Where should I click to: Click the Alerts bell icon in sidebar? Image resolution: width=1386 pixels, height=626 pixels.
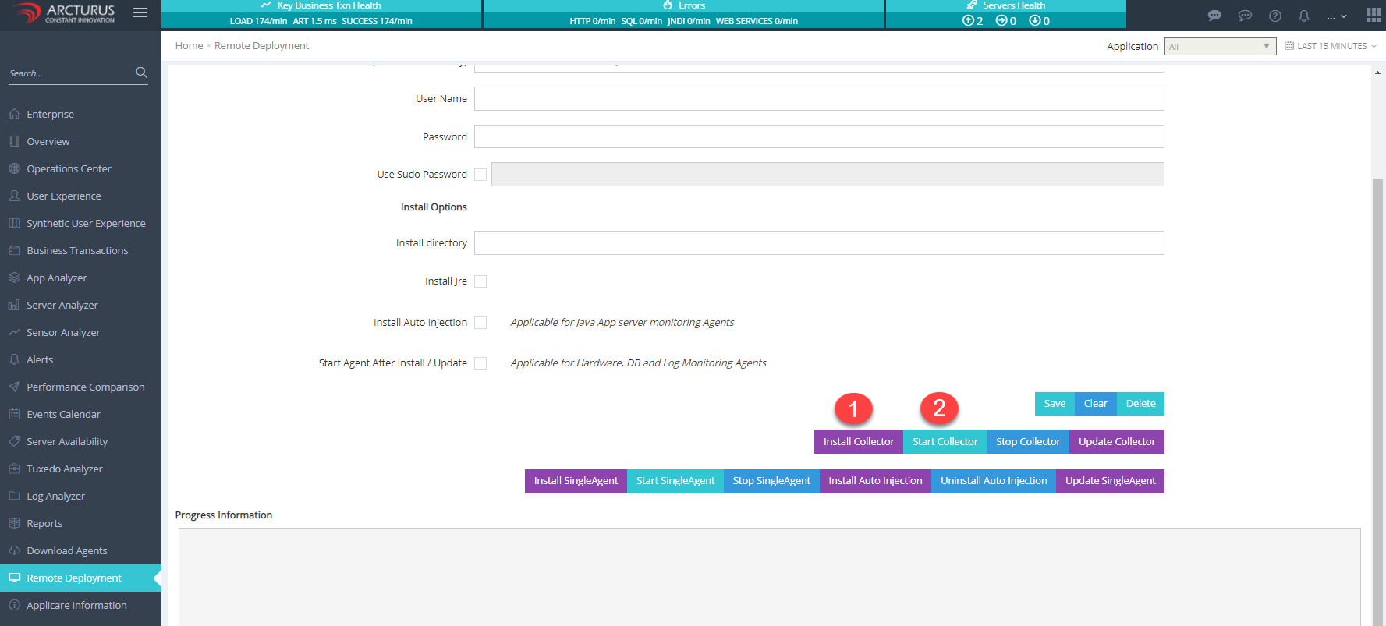(x=14, y=359)
